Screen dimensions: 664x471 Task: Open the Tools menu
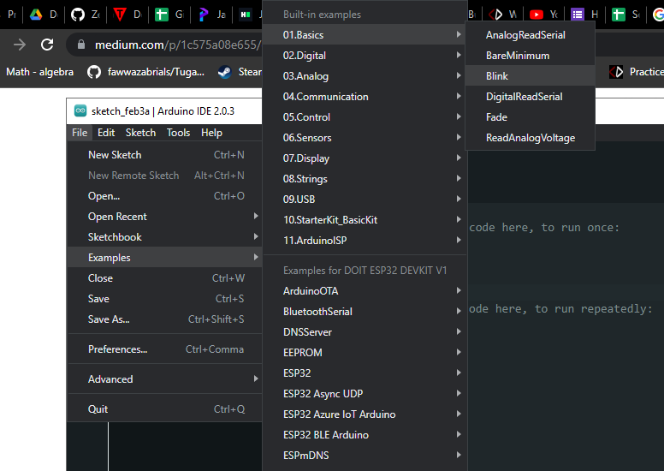click(x=178, y=133)
